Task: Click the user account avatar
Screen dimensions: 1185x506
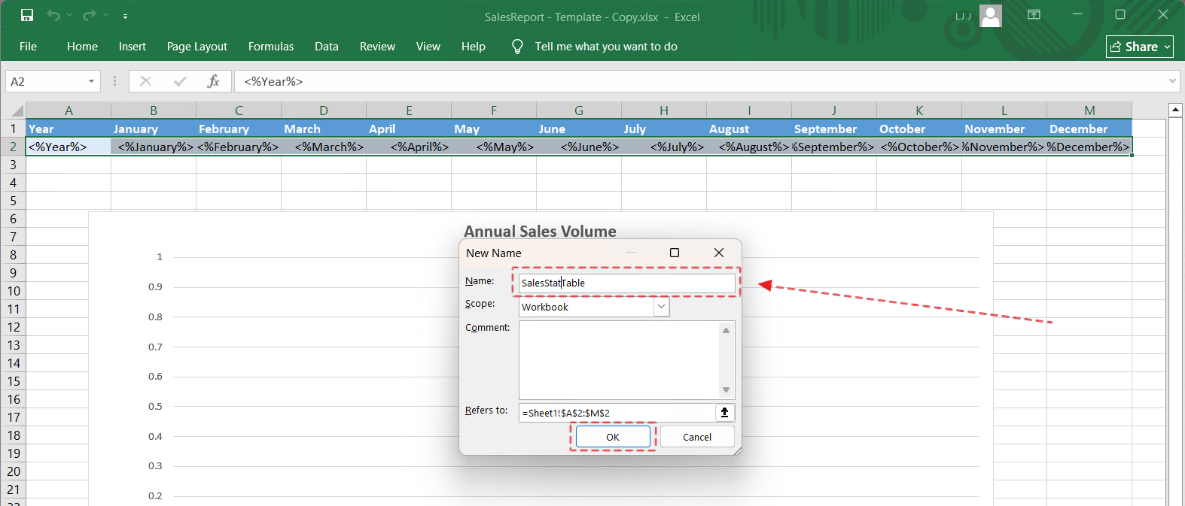Action: coord(990,16)
